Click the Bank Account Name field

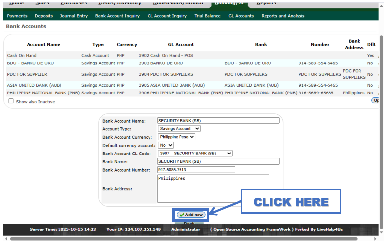(218, 121)
